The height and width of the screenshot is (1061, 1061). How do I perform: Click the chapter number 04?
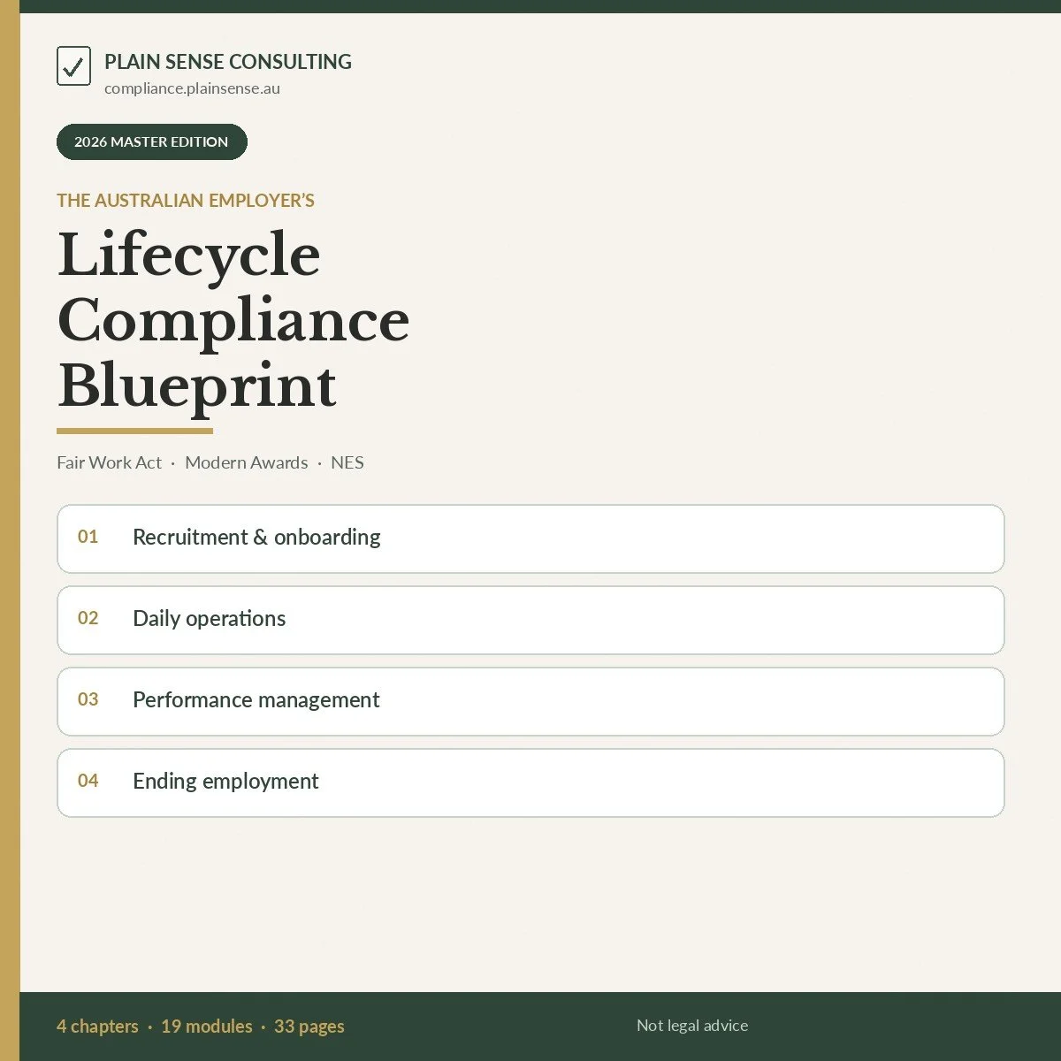point(88,781)
